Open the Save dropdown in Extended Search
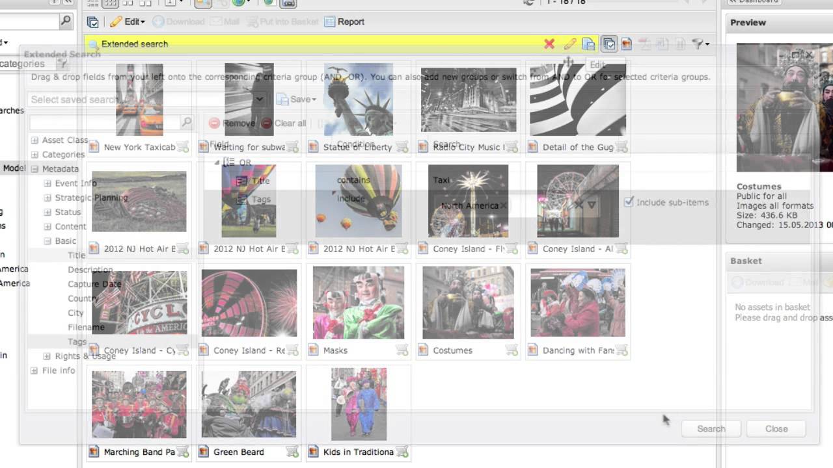833x468 pixels. click(x=298, y=99)
